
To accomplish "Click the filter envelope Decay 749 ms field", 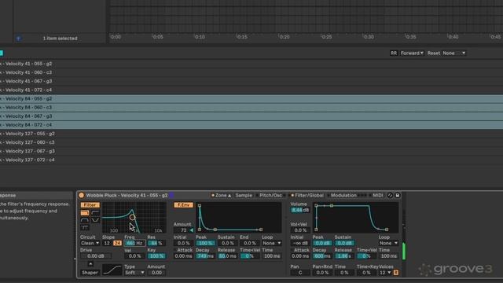I will pyautogui.click(x=205, y=256).
